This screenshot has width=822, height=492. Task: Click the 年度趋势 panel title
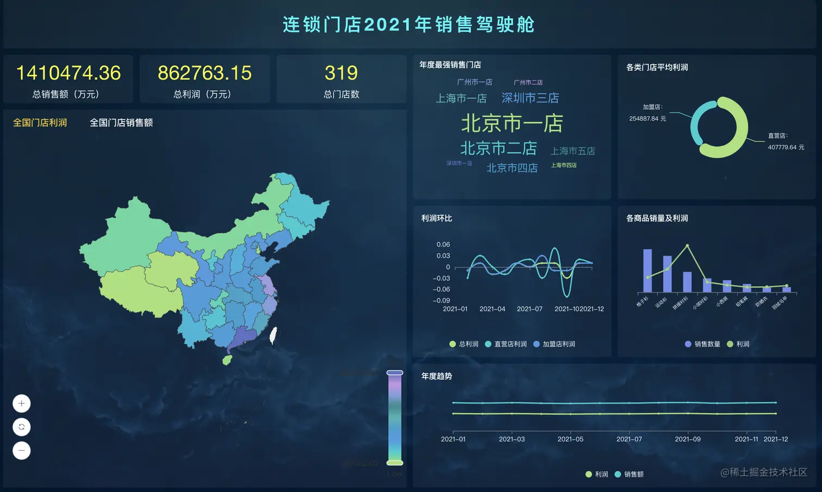437,376
